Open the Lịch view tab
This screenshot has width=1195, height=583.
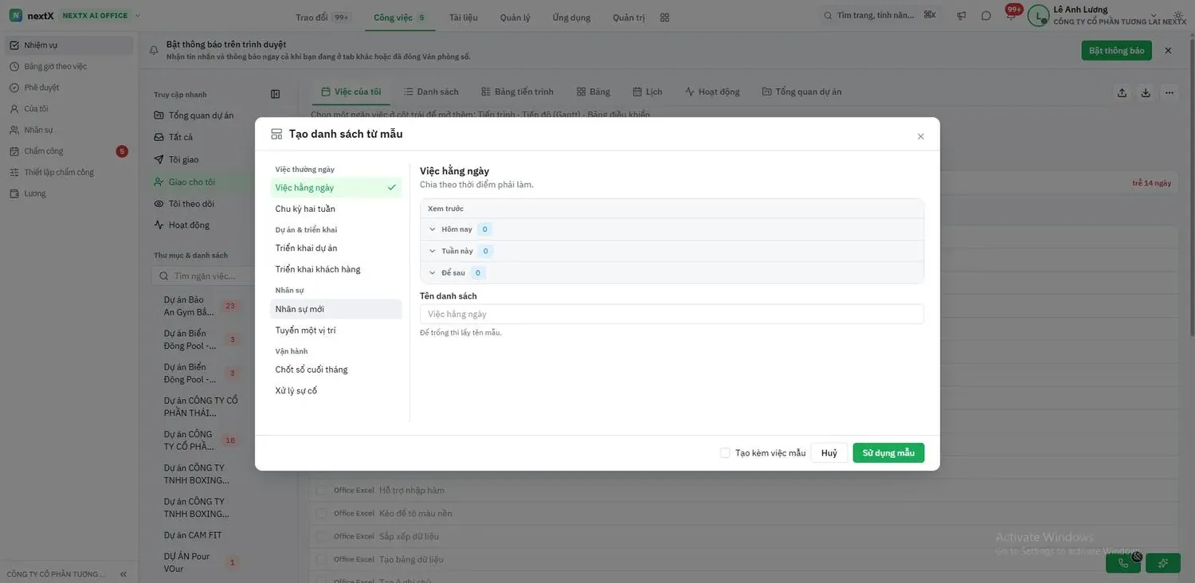[x=647, y=92]
